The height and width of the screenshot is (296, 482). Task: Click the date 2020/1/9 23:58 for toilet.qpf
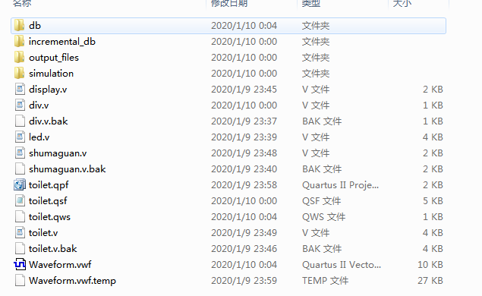tap(244, 185)
